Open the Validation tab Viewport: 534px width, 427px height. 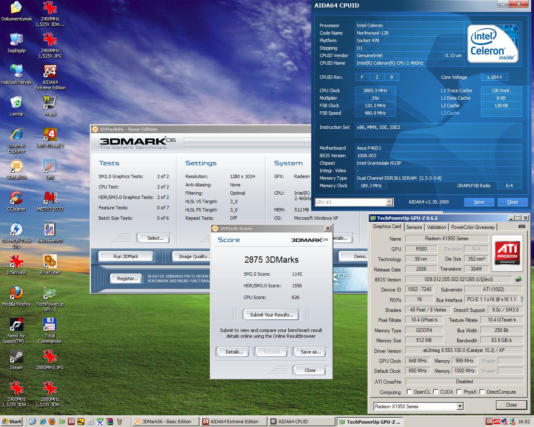(436, 227)
